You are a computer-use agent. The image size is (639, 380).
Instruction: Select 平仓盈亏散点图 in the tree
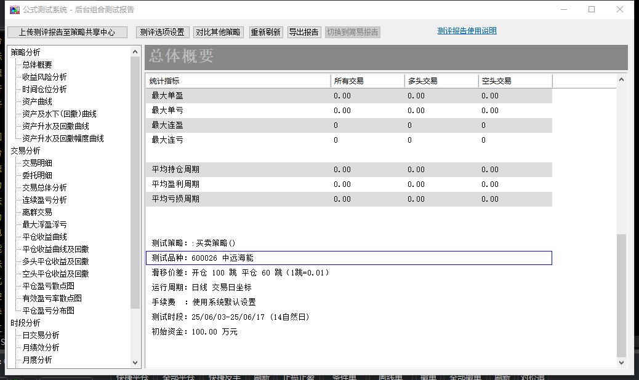coord(48,286)
